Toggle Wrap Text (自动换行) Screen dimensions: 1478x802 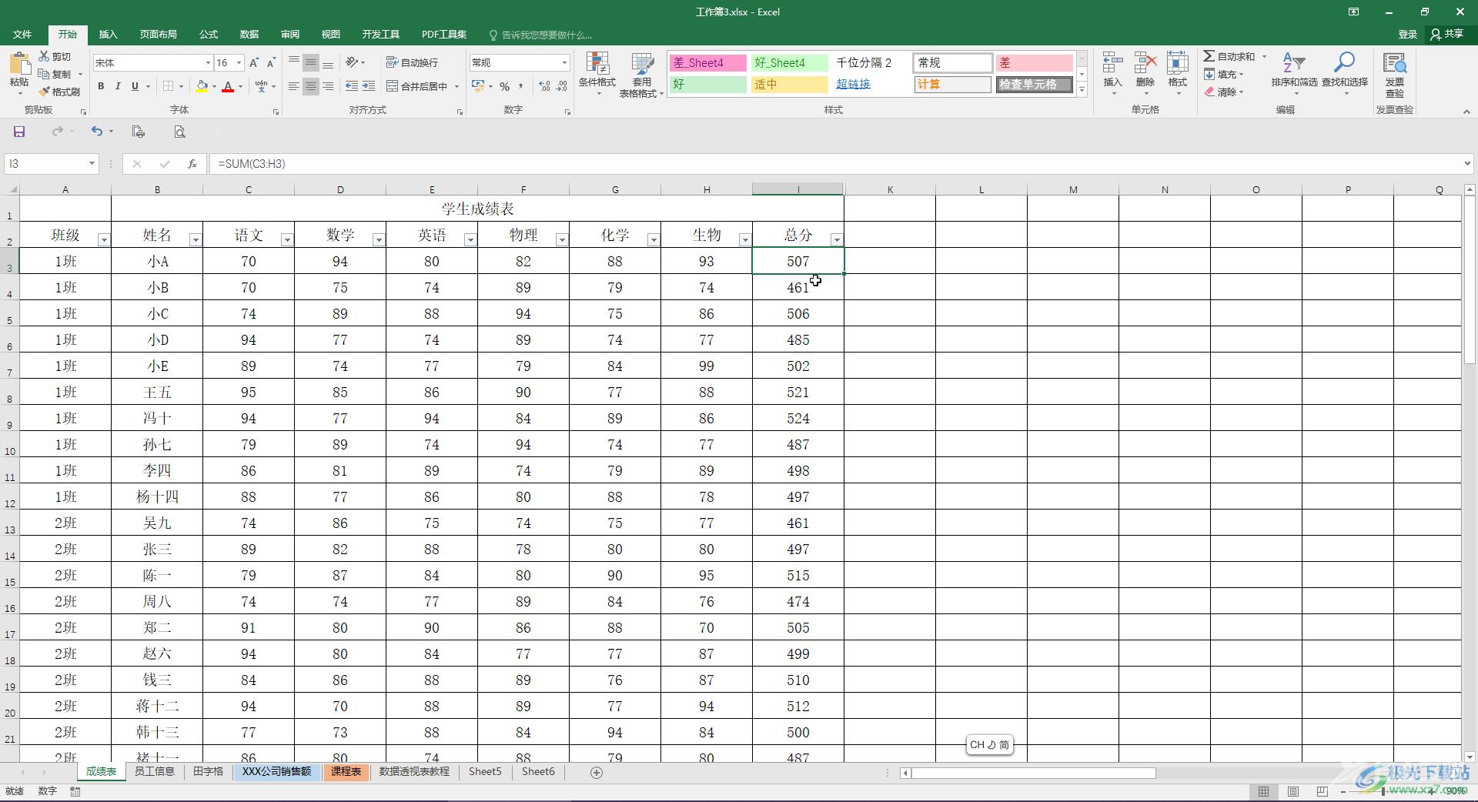pos(412,62)
